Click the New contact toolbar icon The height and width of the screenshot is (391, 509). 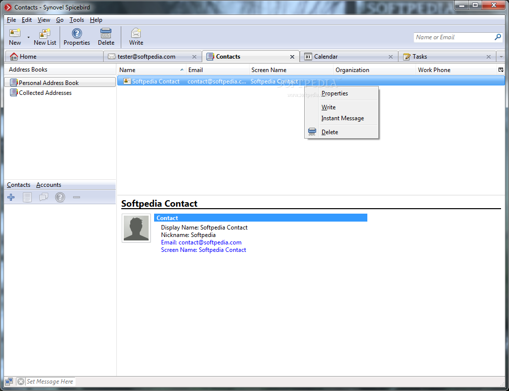(15, 33)
